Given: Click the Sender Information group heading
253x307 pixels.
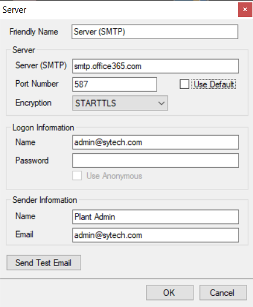Looking at the screenshot, I should (x=45, y=200).
